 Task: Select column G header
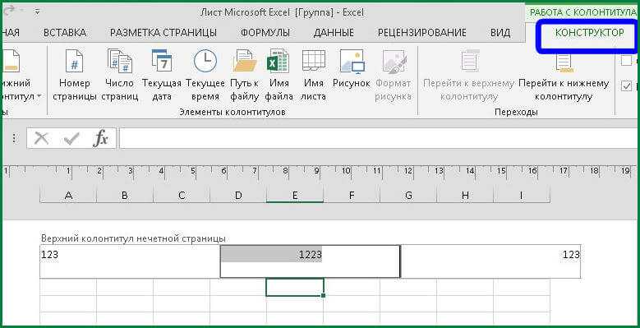click(408, 196)
